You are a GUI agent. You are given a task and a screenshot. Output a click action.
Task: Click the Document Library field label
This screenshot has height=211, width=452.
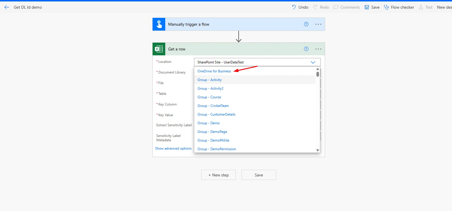[x=172, y=72]
